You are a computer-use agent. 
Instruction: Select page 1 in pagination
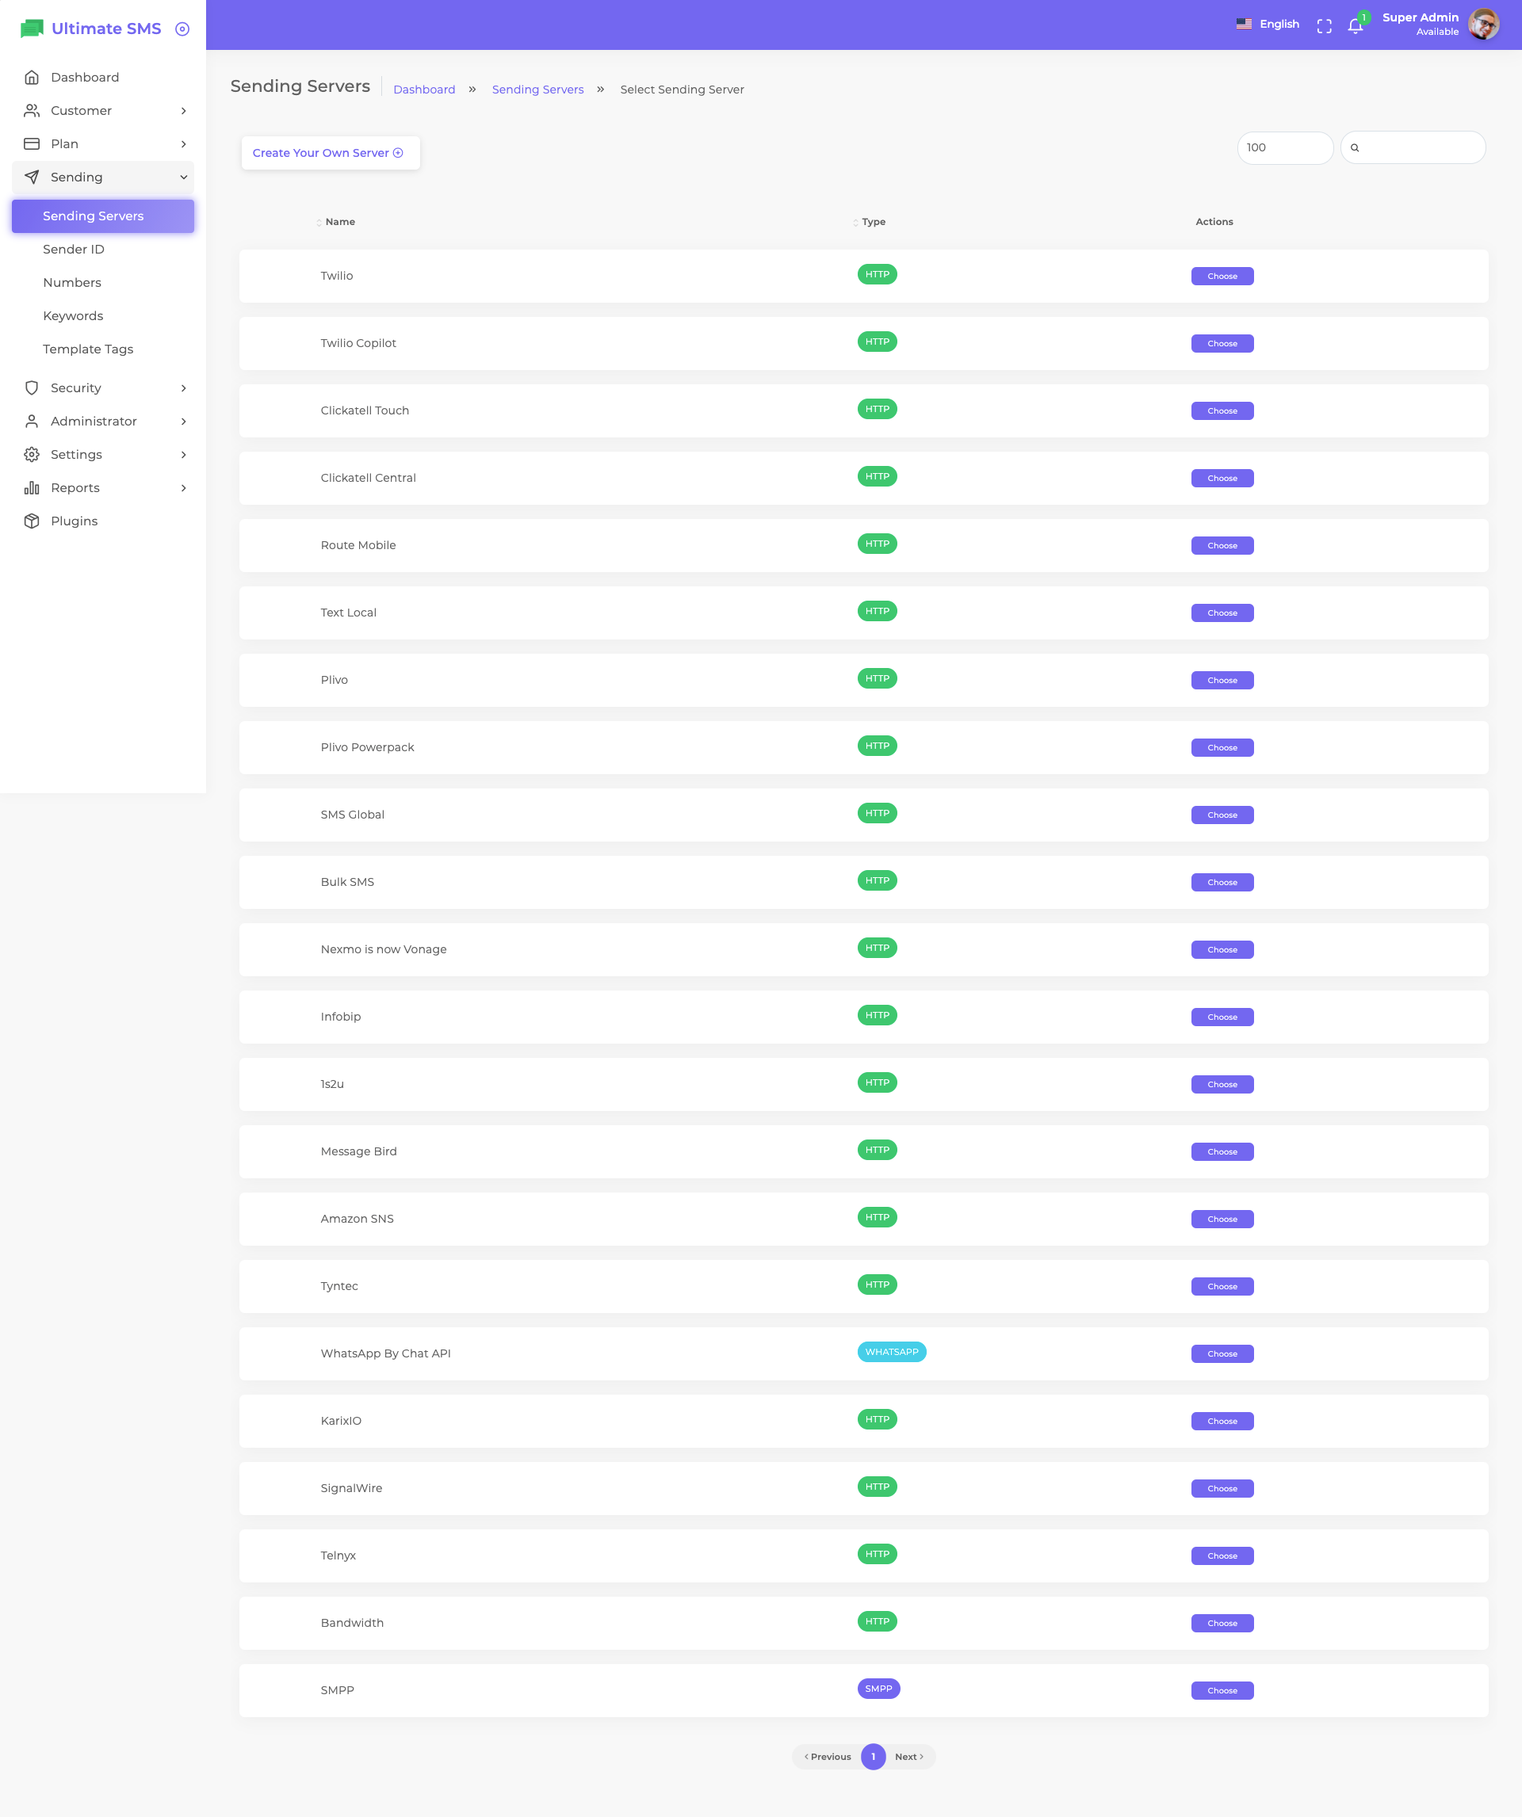click(873, 1758)
